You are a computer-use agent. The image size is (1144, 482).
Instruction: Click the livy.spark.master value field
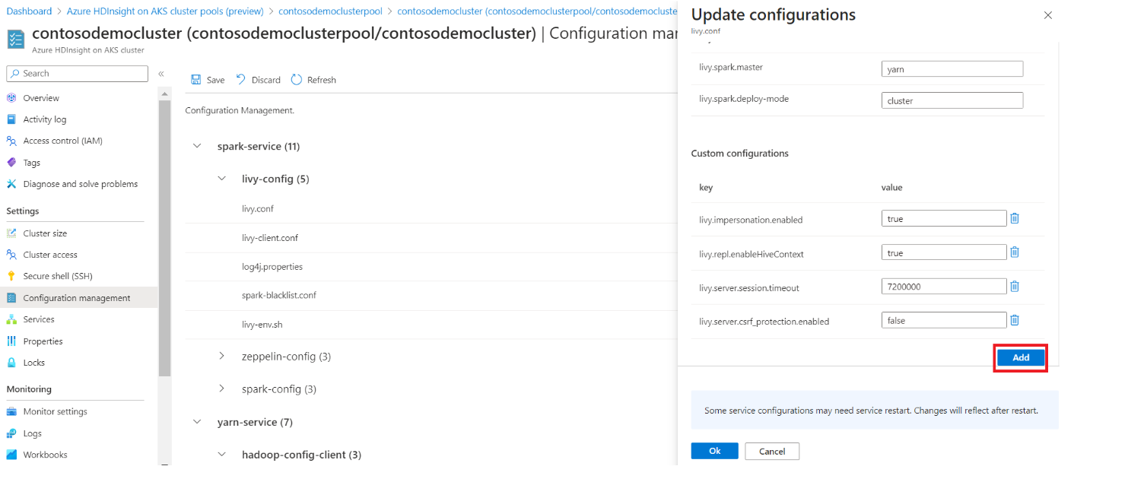[x=952, y=69]
